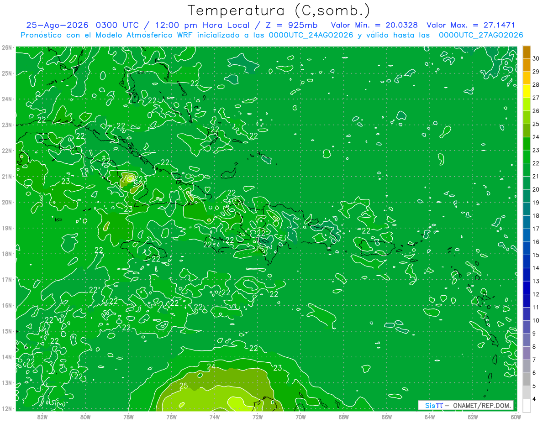Click the '15N' latitude axis label
Image resolution: width=548 pixels, height=423 pixels.
point(6,331)
